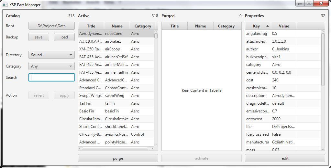Select the noseCone row

coord(116,34)
